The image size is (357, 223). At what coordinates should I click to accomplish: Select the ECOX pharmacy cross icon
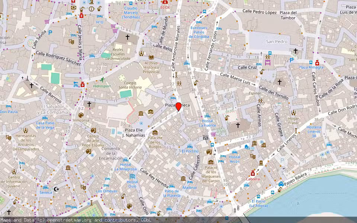[165, 3]
